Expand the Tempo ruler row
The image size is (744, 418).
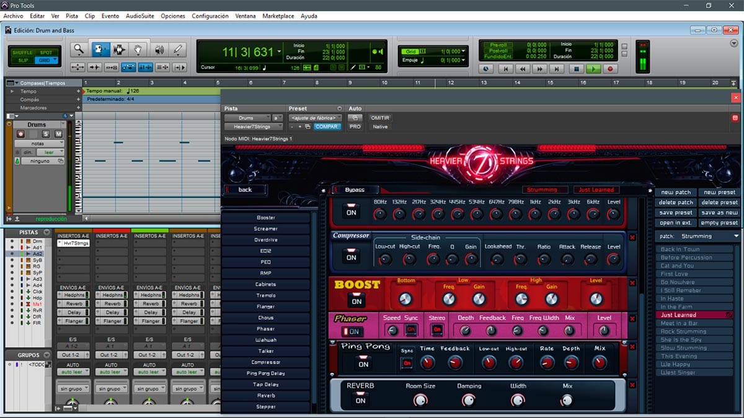(x=12, y=91)
